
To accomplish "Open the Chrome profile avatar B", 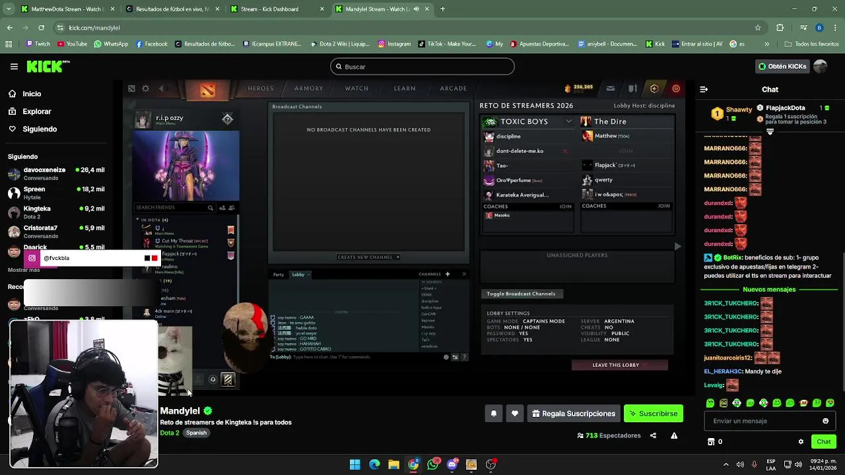I will click(819, 28).
